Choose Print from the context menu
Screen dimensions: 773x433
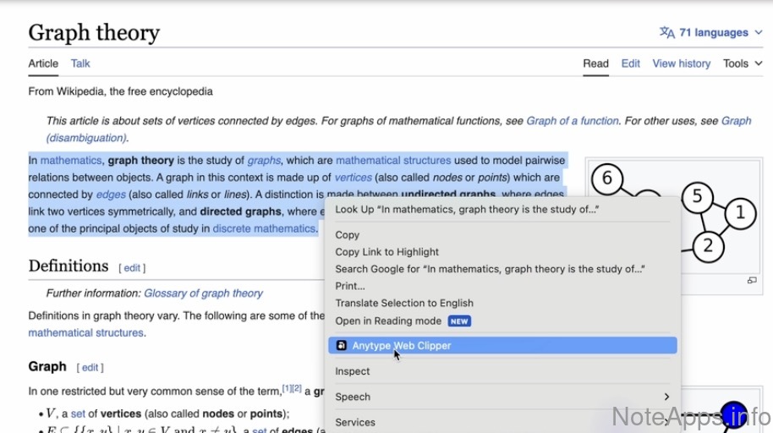350,286
